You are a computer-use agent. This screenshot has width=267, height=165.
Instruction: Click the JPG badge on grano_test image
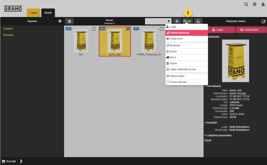102,29
